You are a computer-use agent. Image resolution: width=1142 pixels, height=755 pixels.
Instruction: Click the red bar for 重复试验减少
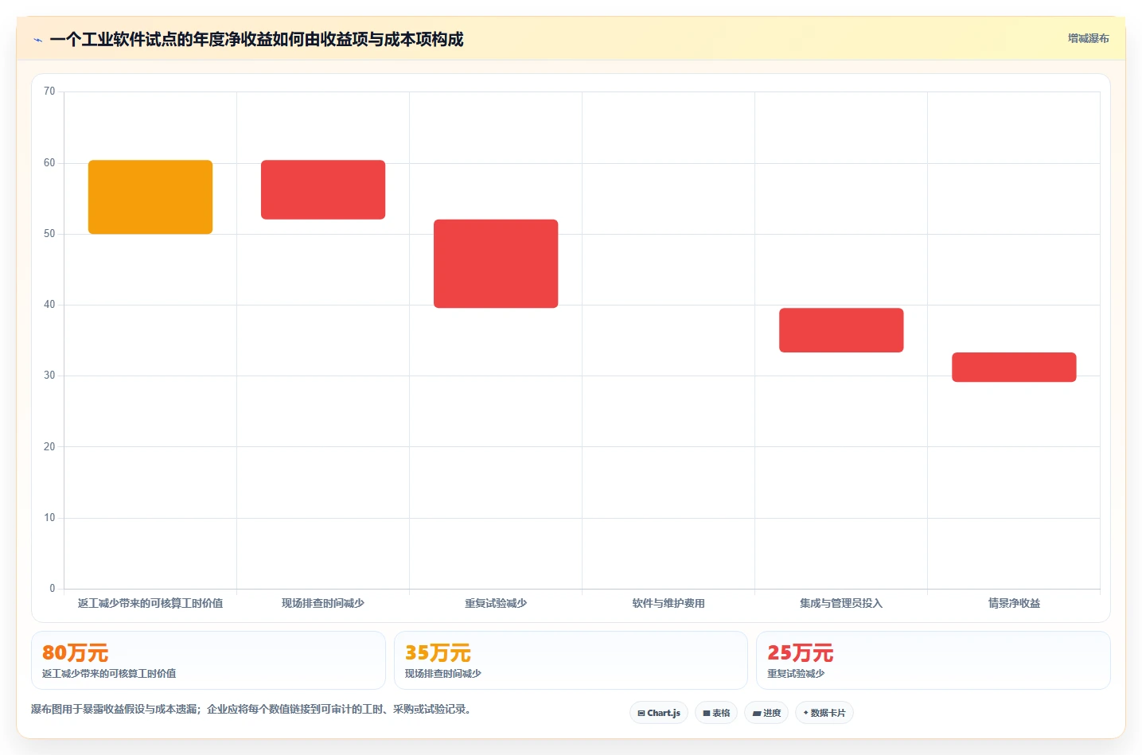point(496,263)
